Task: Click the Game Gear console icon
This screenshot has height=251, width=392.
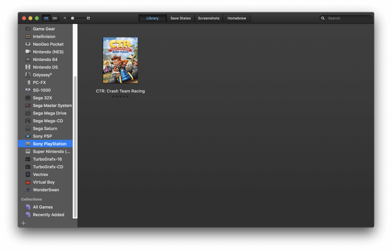Action: [x=28, y=29]
